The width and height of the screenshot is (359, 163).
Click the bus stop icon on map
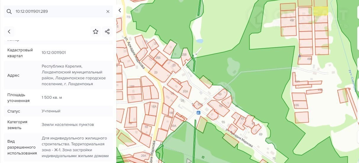(x=198, y=113)
